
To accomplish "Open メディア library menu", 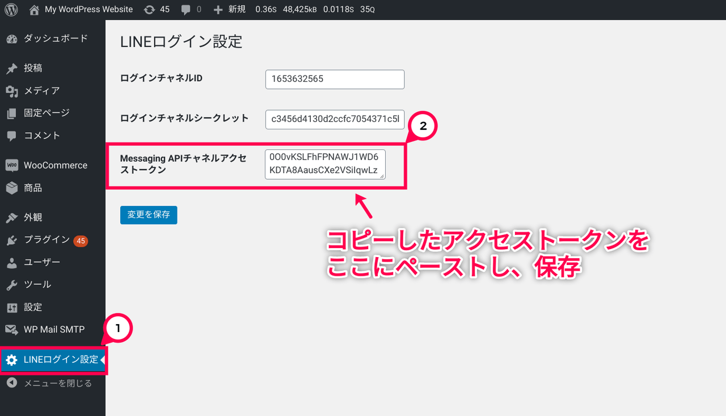I will click(x=41, y=91).
